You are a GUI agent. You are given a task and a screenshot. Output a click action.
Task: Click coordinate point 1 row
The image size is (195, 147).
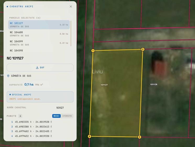32,122
